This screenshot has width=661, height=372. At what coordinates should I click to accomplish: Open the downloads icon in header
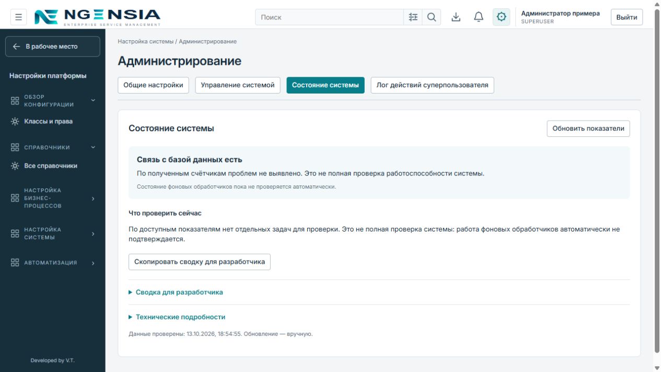[456, 17]
